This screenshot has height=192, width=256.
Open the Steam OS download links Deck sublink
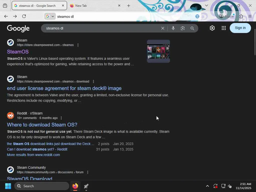[x=50, y=144]
